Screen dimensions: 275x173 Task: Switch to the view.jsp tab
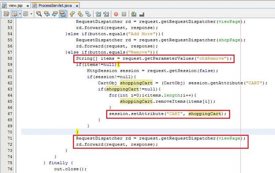point(15,6)
